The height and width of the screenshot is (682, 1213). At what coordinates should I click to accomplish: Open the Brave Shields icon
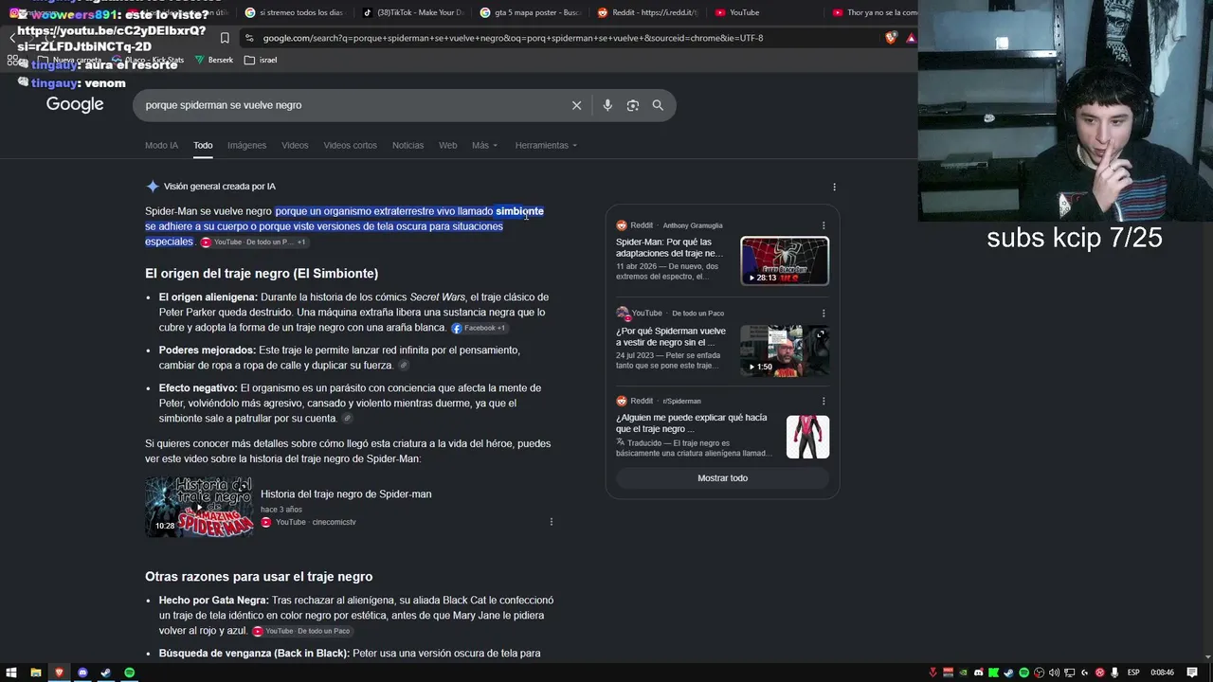coord(891,38)
